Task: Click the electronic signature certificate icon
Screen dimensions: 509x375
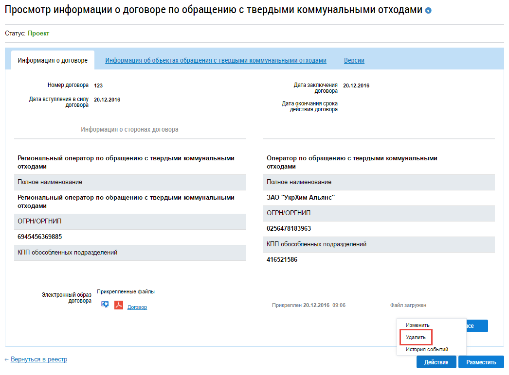Action: tap(105, 305)
